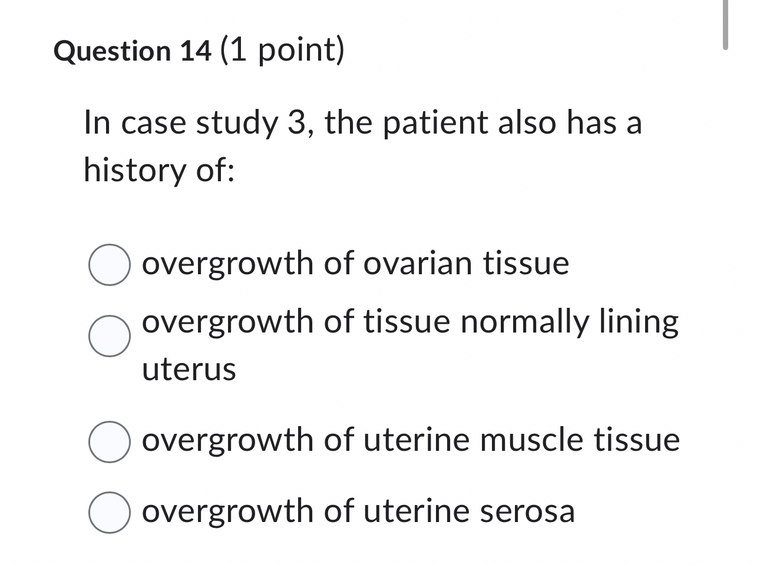Pick the "overgrowth of uterine serosa" option
The width and height of the screenshot is (760, 565).
[109, 511]
